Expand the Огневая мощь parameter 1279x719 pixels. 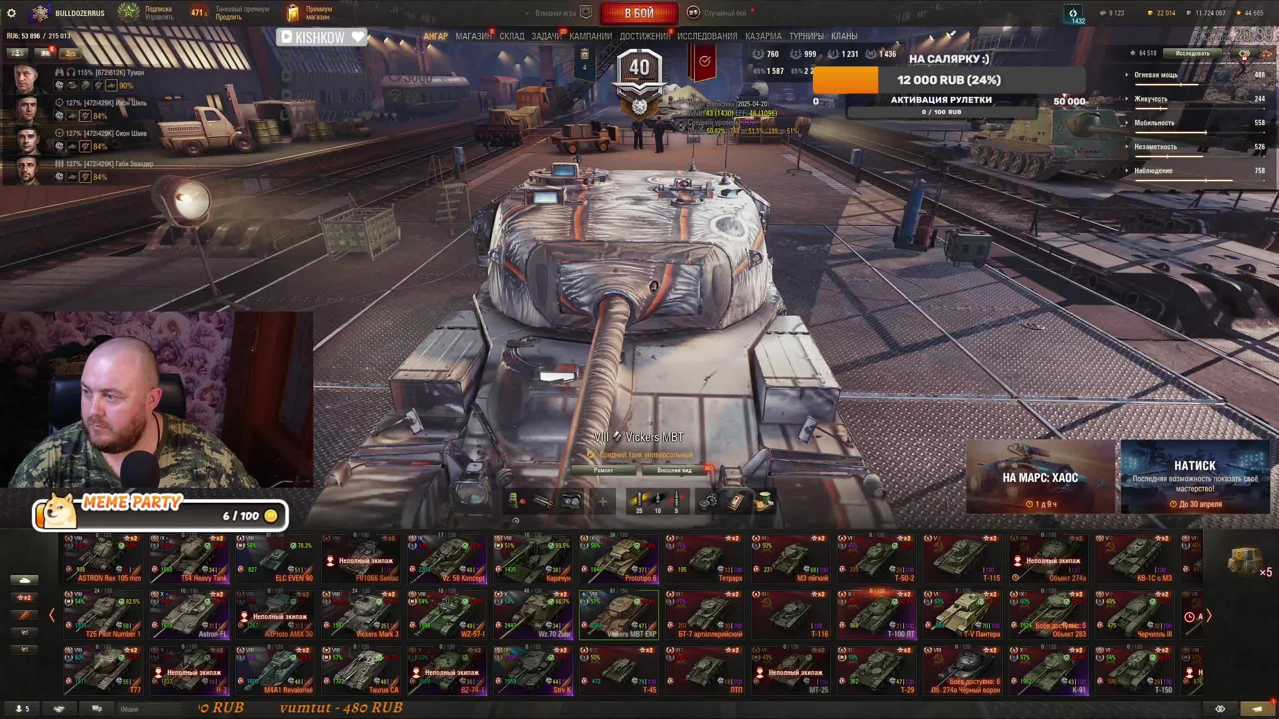1156,75
